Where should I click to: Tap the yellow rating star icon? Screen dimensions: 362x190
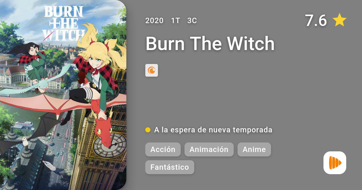(340, 20)
